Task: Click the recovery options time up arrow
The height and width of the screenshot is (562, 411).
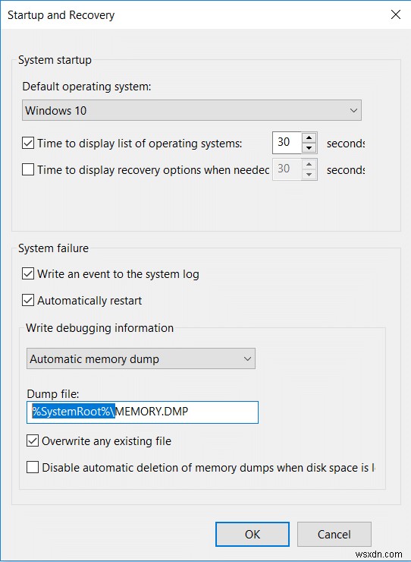Action: [309, 164]
